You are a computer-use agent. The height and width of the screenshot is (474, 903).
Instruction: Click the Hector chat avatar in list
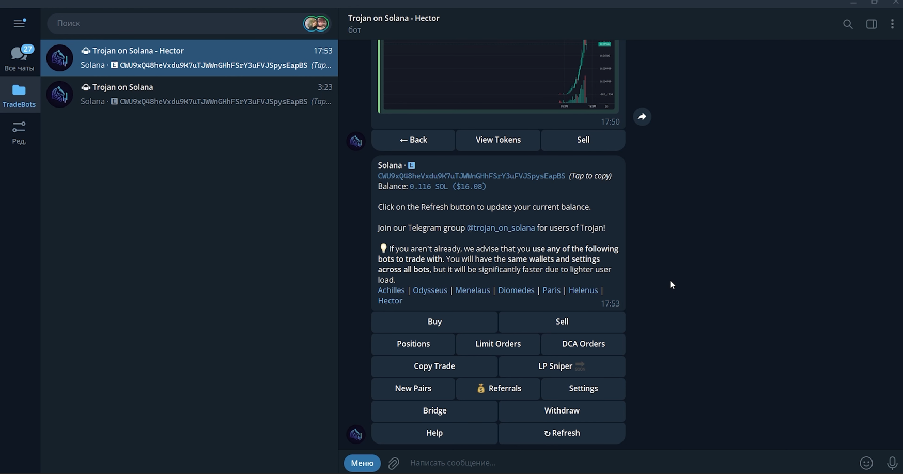[59, 58]
